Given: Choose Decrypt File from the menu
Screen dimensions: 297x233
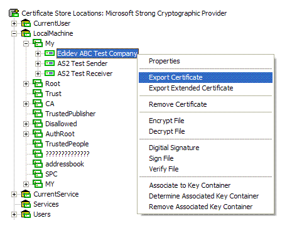Looking at the screenshot, I should (205, 131).
